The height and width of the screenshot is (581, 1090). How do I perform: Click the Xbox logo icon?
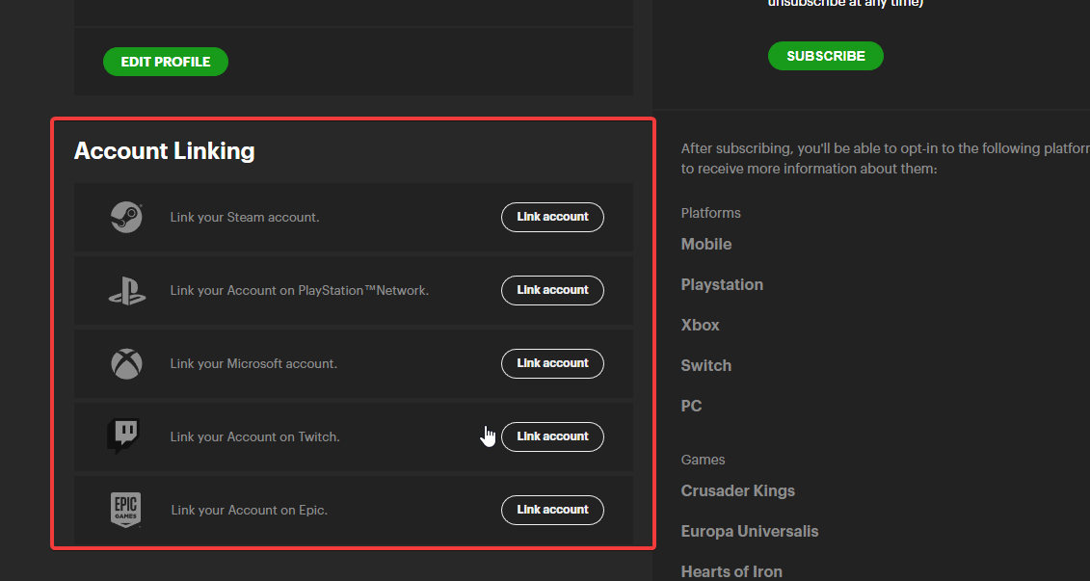point(126,364)
